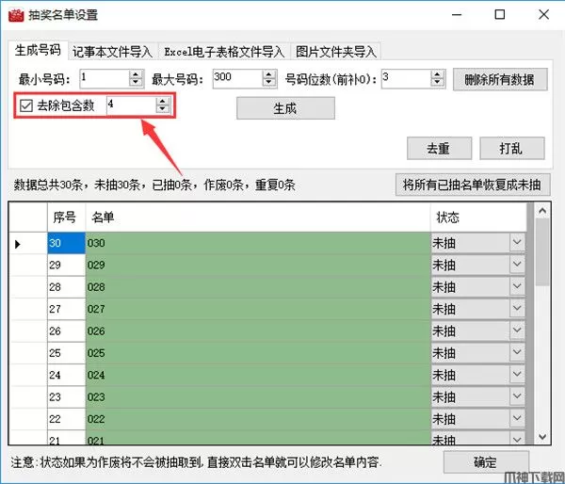565x484 pixels.
Task: Click the 打乱 button
Action: click(512, 148)
